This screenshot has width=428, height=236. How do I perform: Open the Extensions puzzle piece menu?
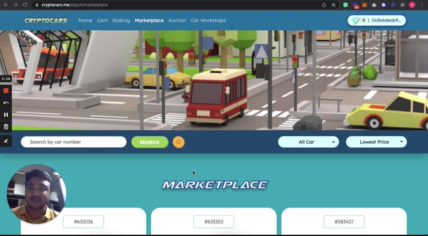(403, 5)
